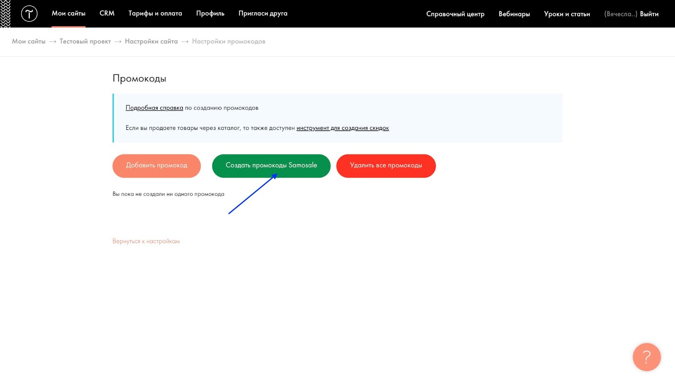Screen dimensions: 675x385
Task: Navigate to Тестовый проект breadcrumb
Action: tap(85, 41)
